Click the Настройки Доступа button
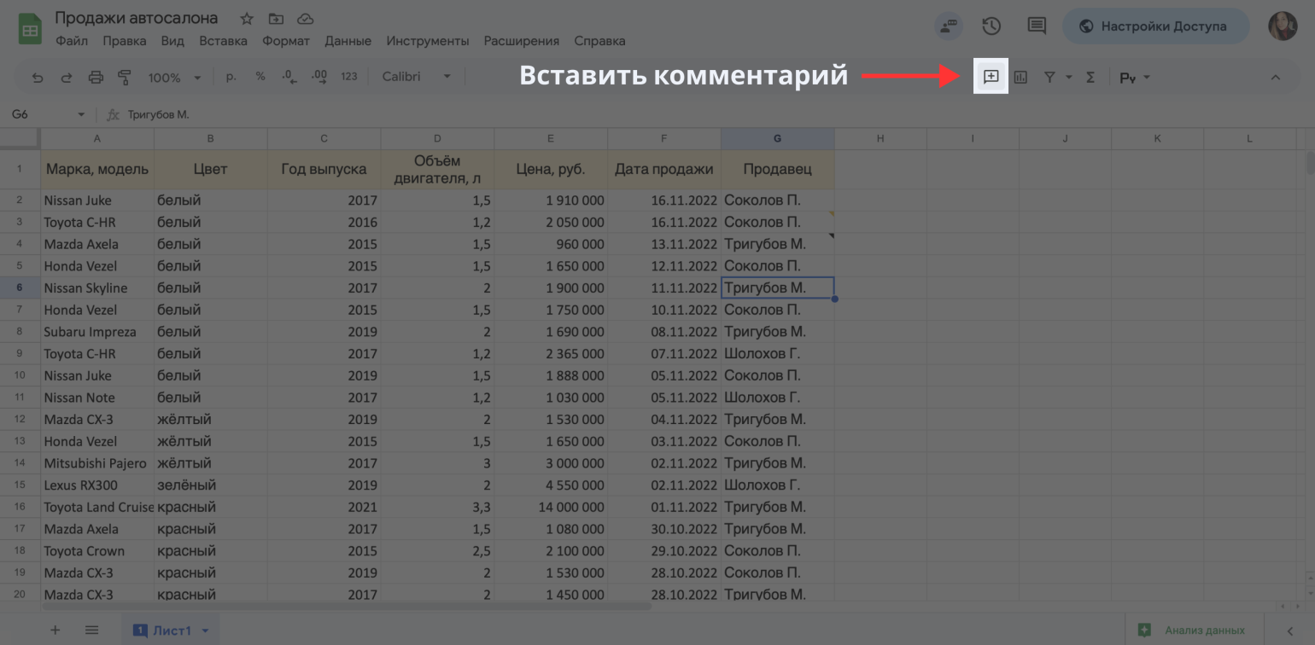The height and width of the screenshot is (645, 1315). coord(1154,26)
